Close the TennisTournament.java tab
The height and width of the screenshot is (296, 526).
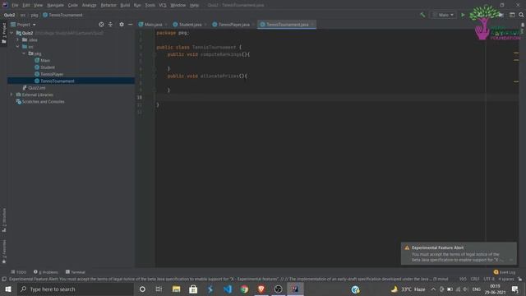pos(312,25)
